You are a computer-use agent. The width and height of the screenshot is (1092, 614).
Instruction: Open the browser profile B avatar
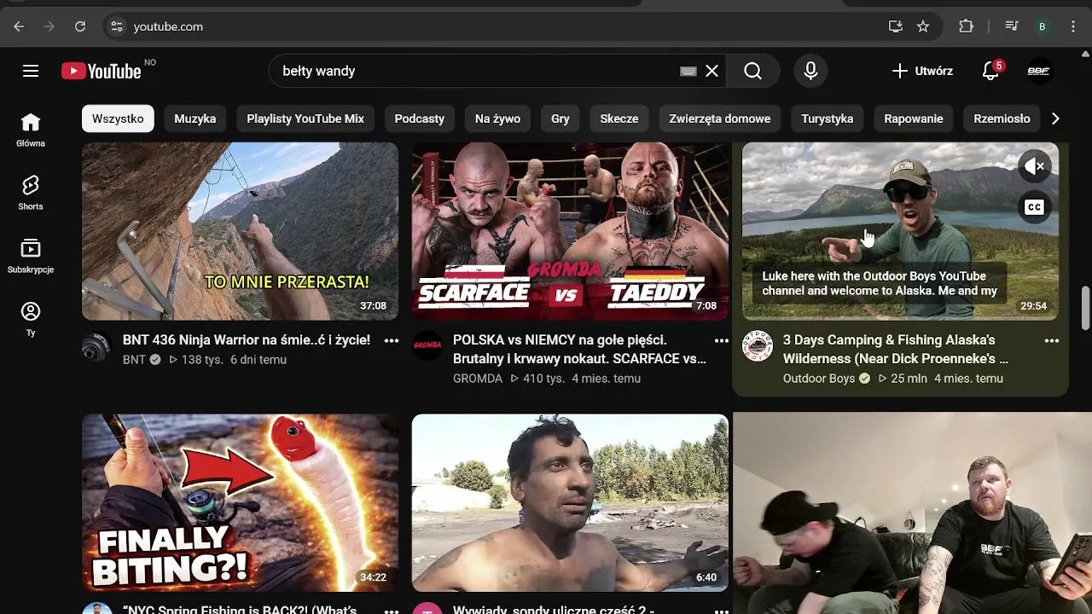click(1042, 26)
